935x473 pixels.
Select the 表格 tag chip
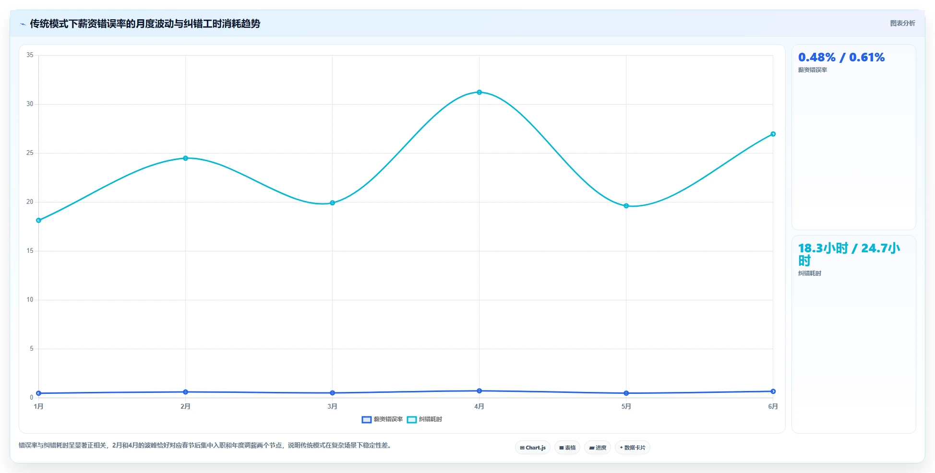[x=567, y=448]
